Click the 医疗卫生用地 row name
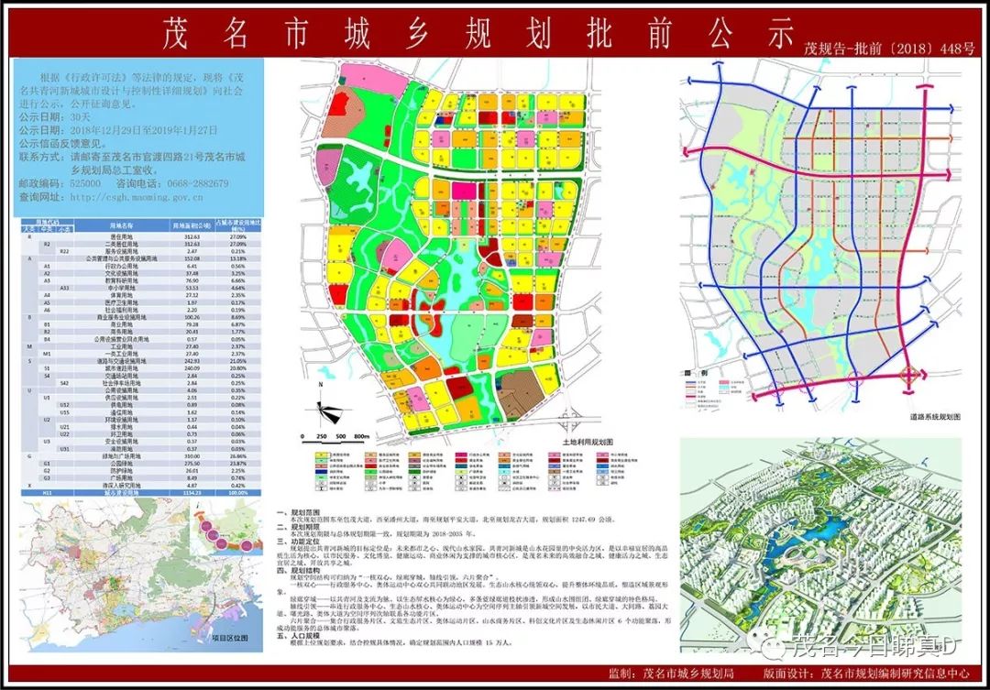Screen dimensions: 990x690 click(x=121, y=302)
